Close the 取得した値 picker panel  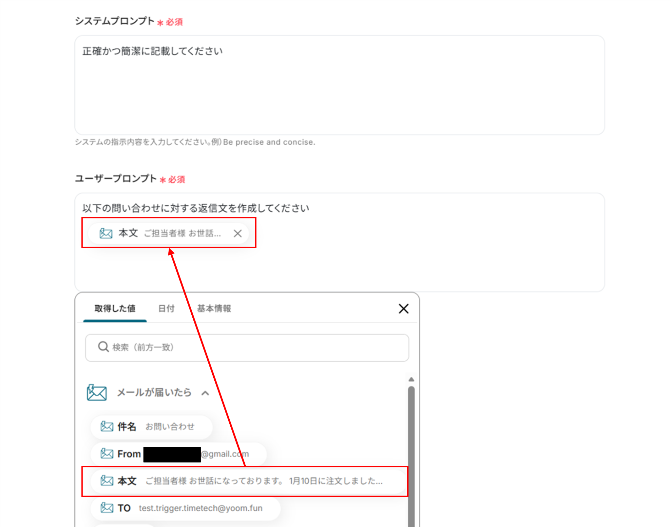pos(403,309)
